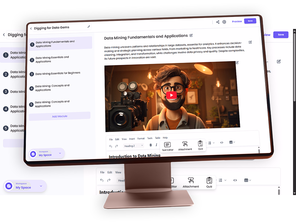Click the large Save button in the background window
The image size is (296, 224).
click(x=281, y=35)
